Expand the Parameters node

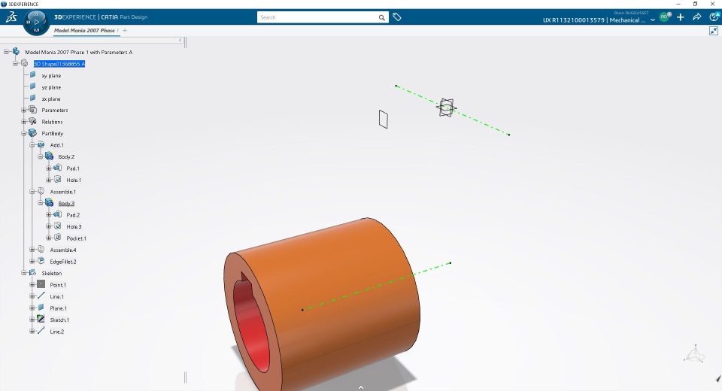coord(23,110)
